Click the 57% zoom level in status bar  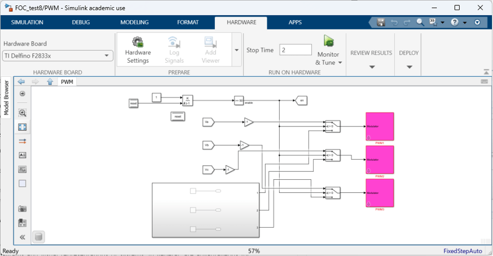[x=254, y=251]
